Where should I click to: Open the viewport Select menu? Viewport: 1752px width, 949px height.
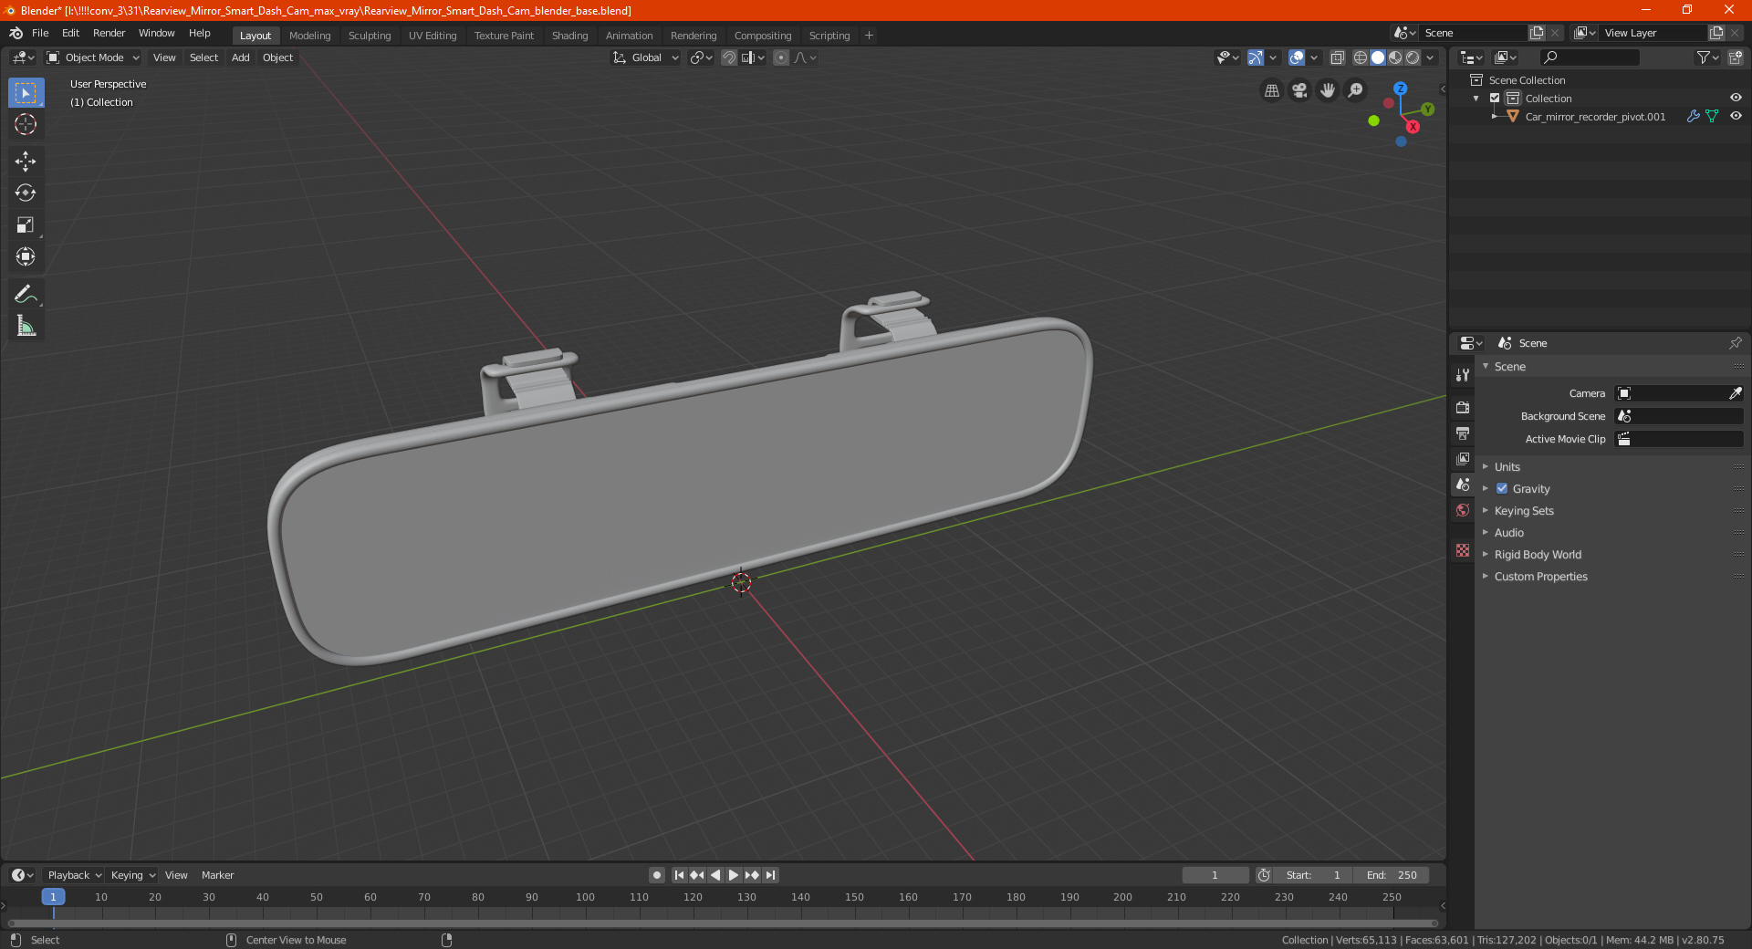[204, 57]
